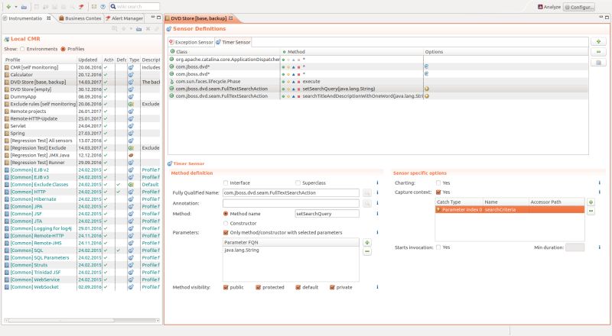The width and height of the screenshot is (612, 336).
Task: Click browse icon next to Annotation field
Action: pos(367,203)
